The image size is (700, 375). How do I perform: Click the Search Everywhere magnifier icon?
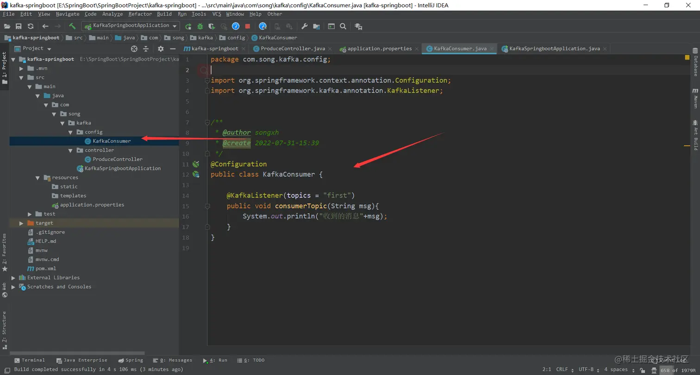click(343, 26)
